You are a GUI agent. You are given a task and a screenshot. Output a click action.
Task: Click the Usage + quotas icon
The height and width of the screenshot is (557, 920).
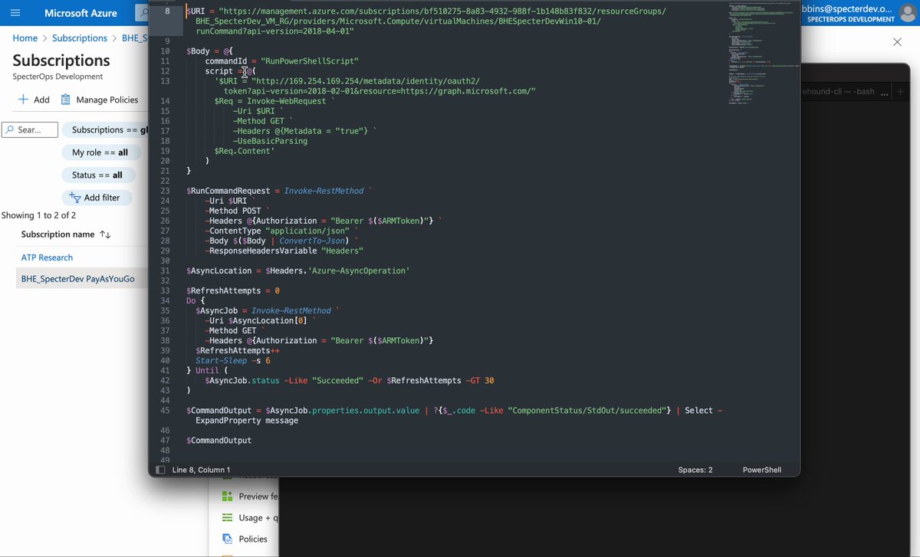tap(227, 518)
